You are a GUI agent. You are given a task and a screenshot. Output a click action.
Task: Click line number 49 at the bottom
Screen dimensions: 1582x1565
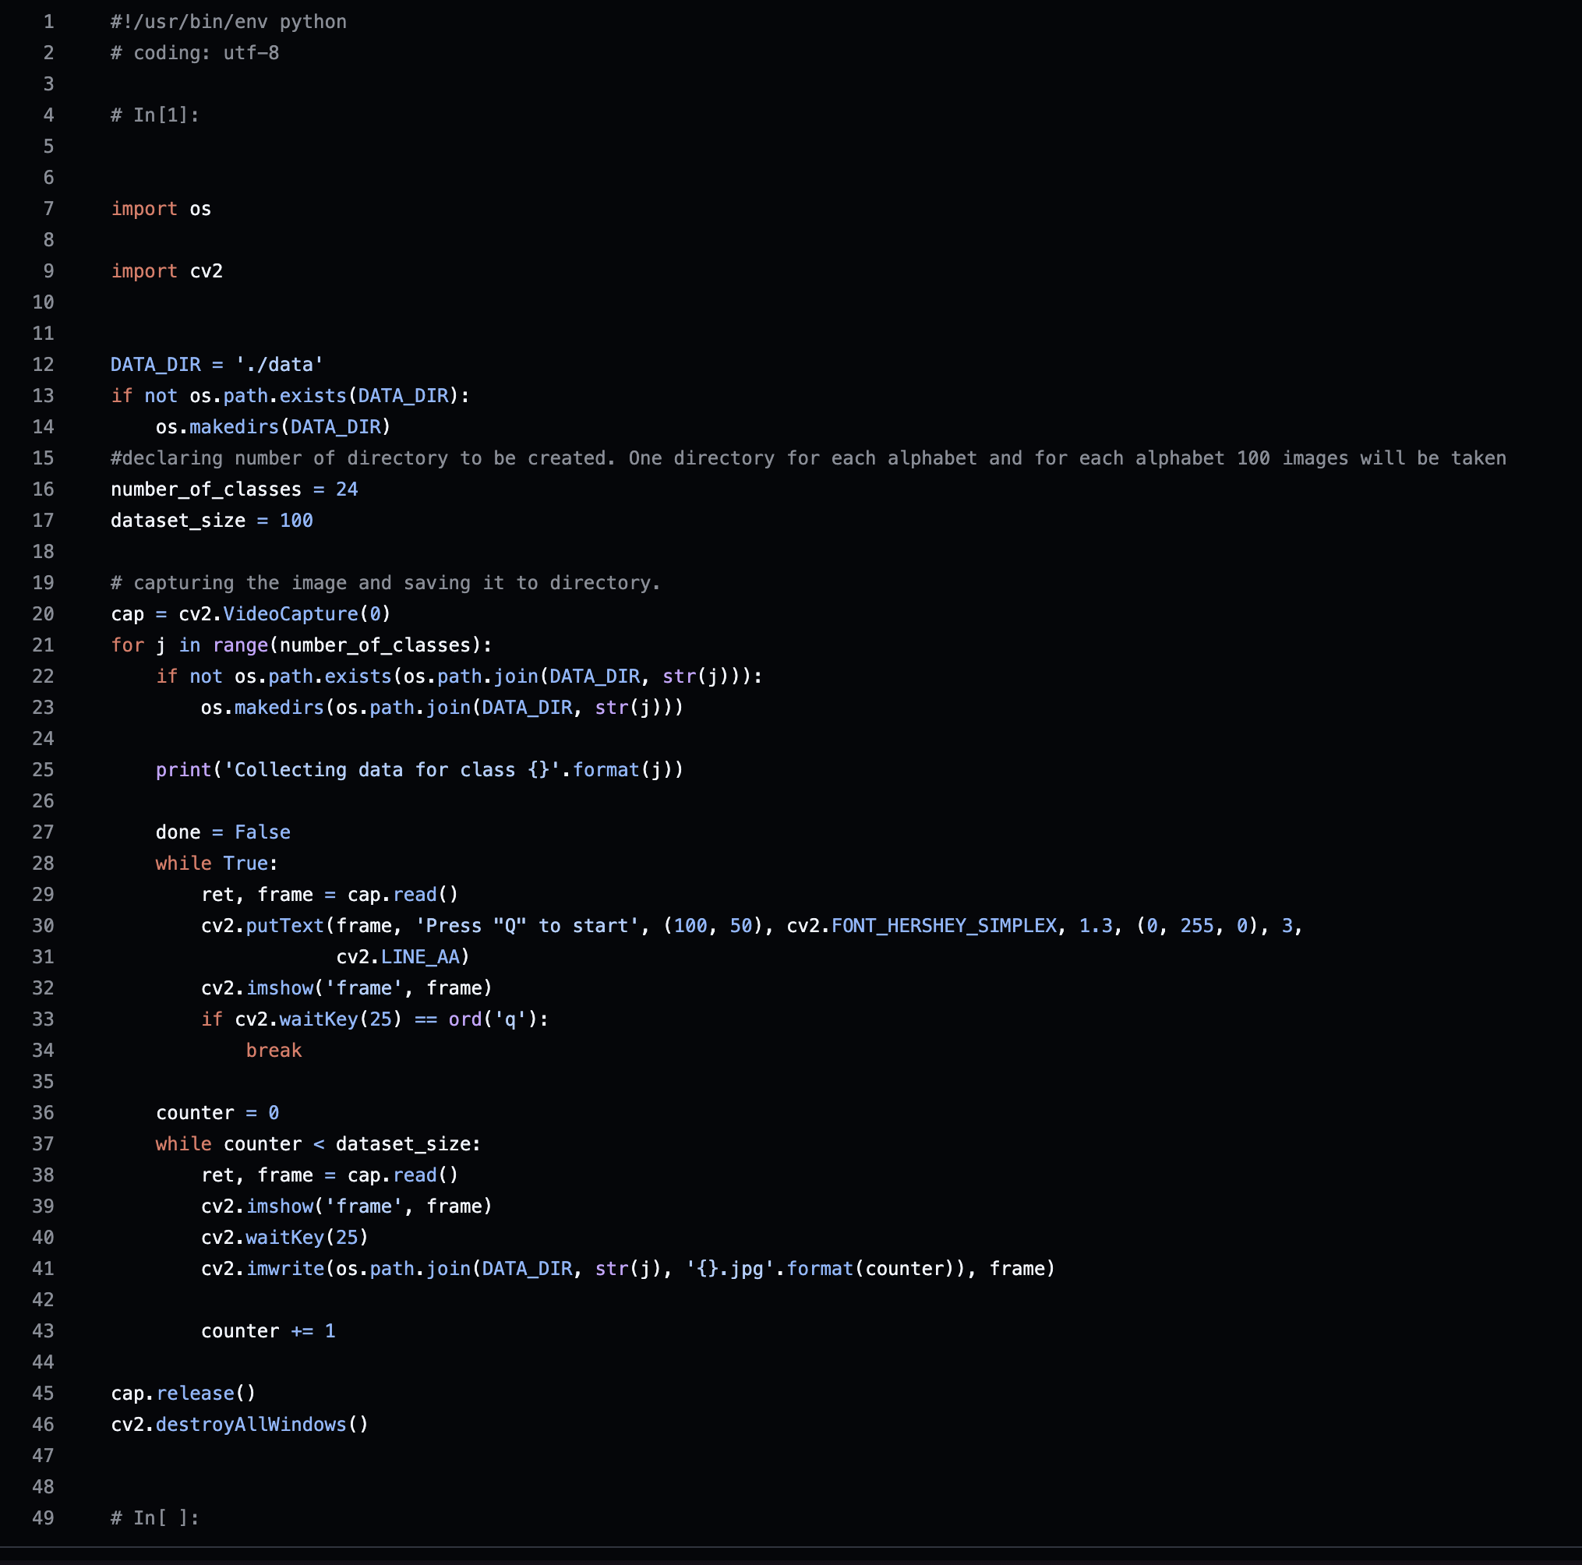(x=44, y=1517)
